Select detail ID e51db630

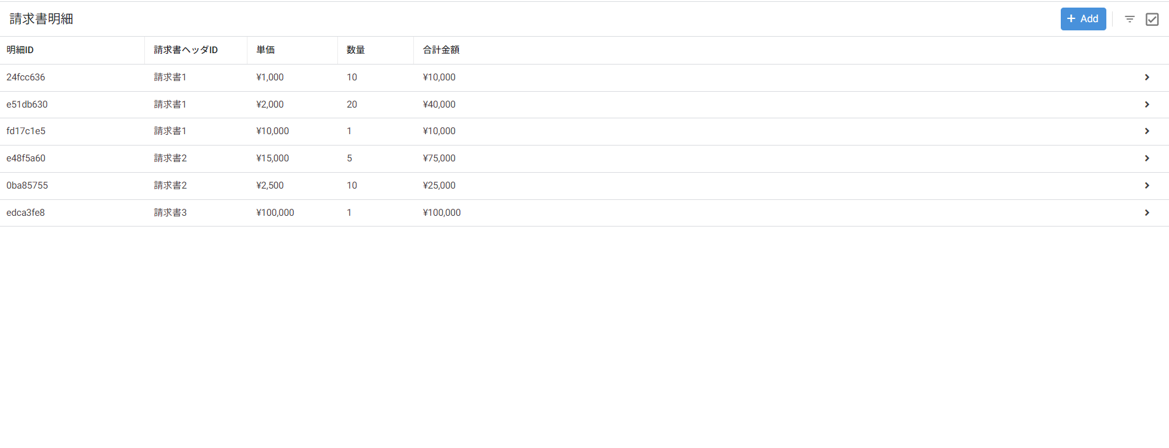[x=27, y=104]
